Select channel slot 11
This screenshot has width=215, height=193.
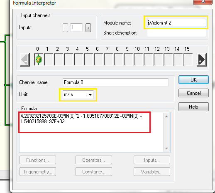pyautogui.click(x=148, y=59)
